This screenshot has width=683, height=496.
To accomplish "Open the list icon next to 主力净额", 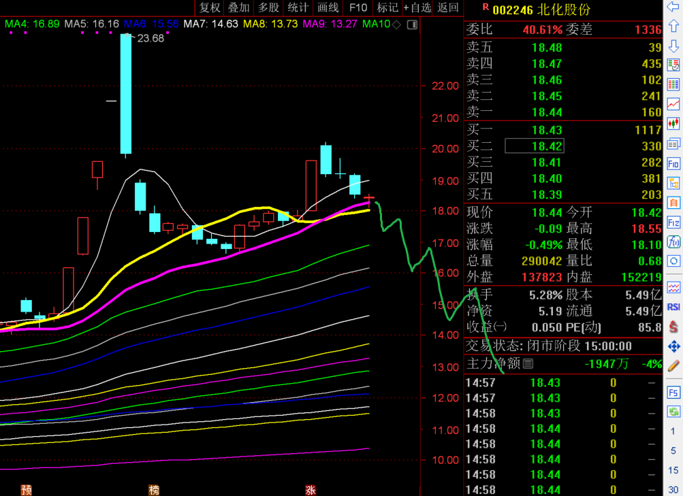I will click(528, 363).
